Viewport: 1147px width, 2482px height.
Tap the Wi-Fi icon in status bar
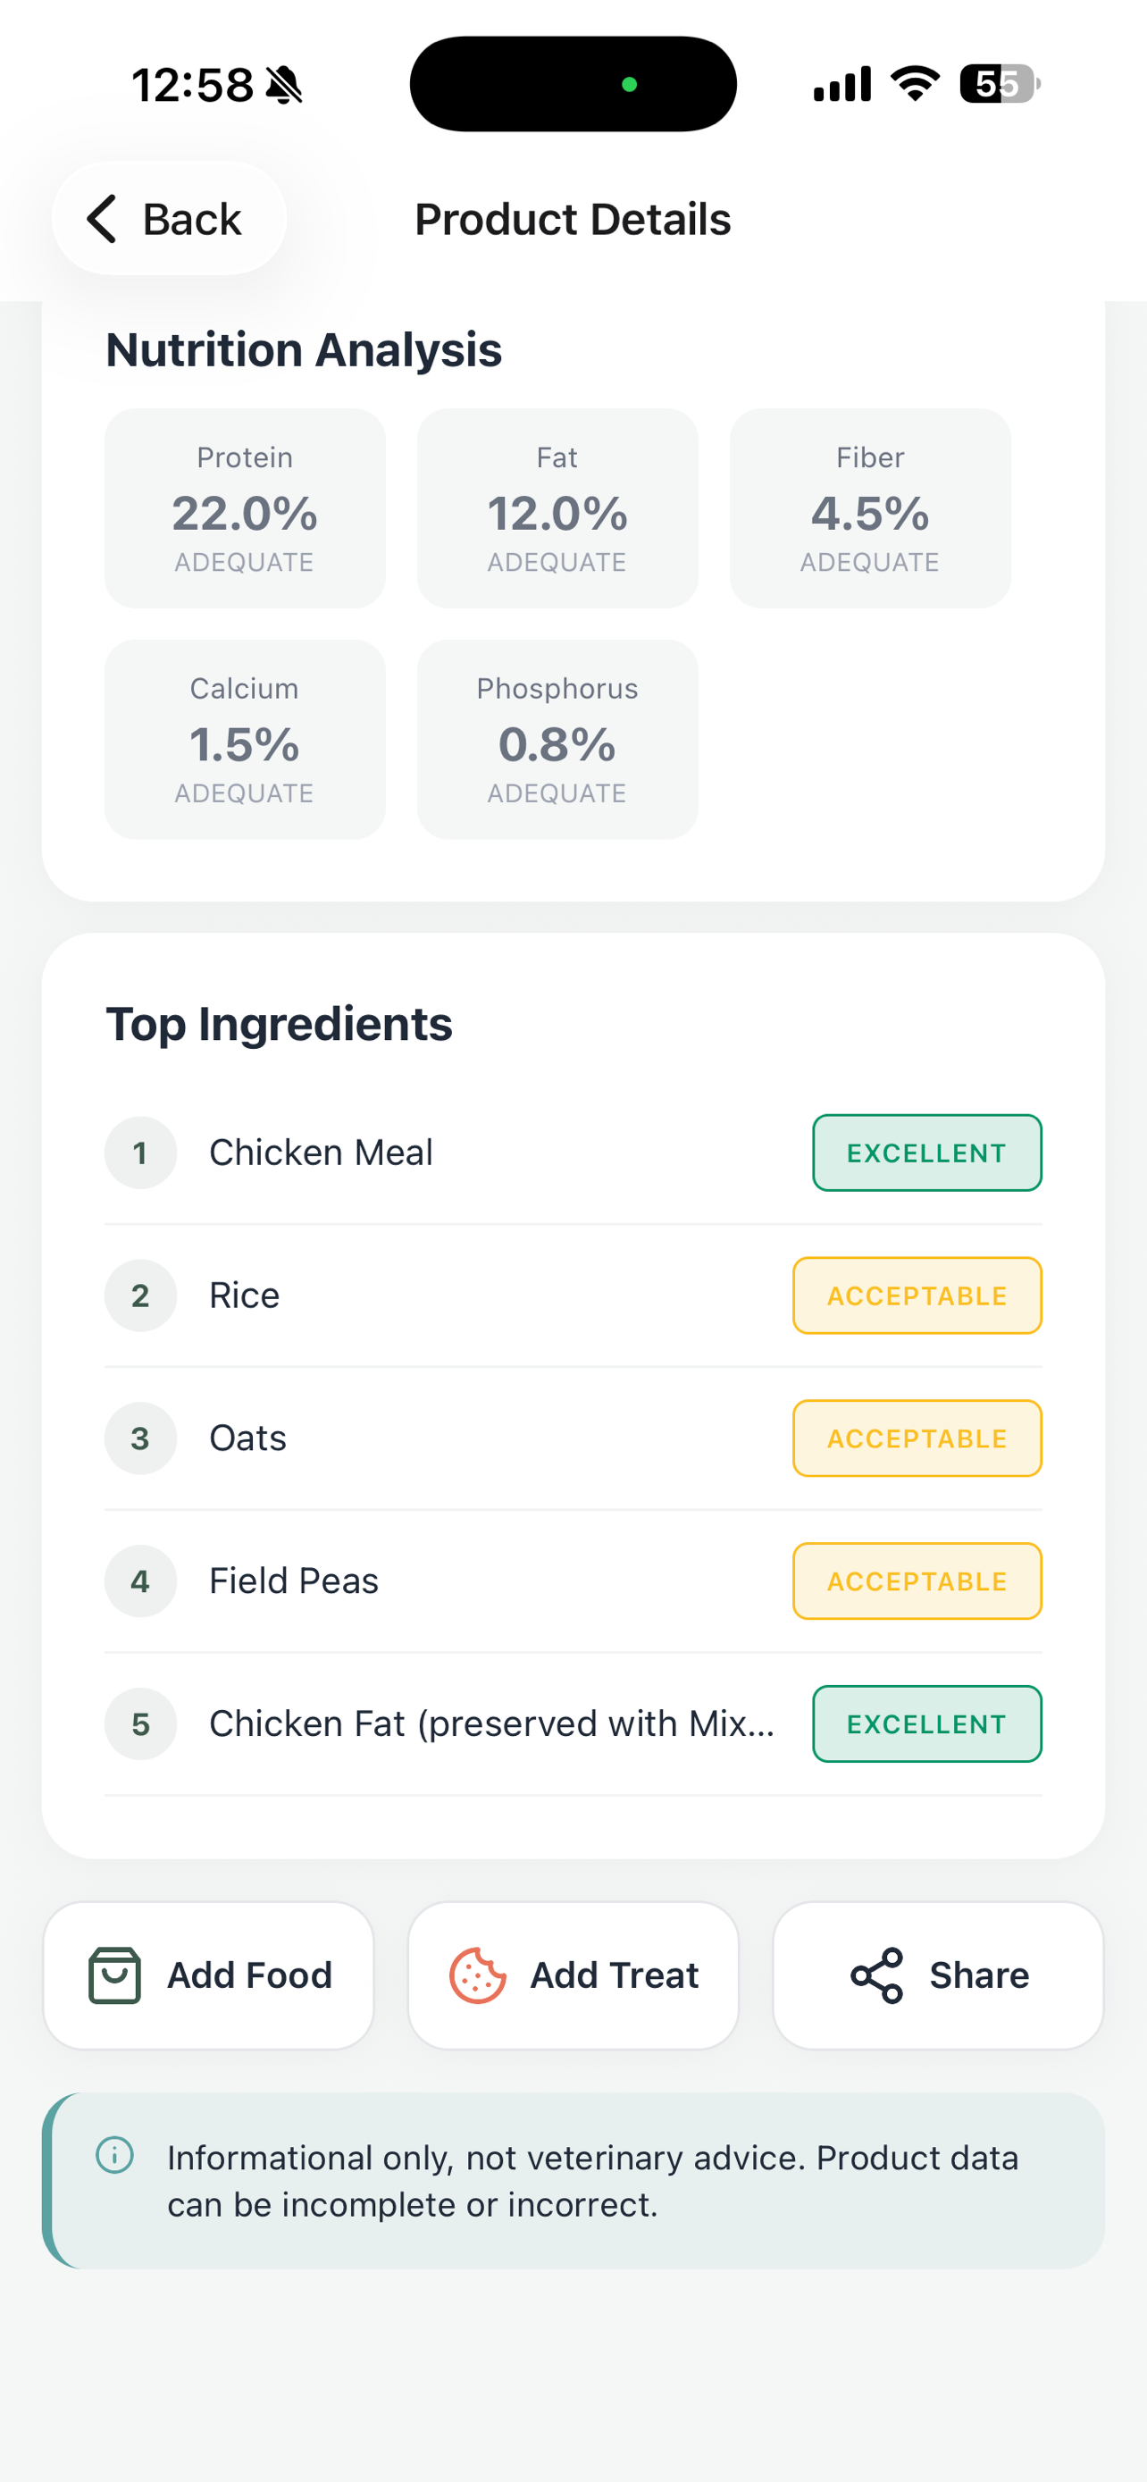click(x=915, y=84)
